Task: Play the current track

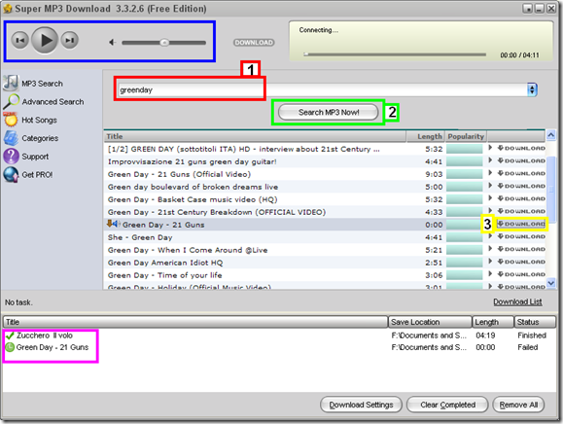Action: coord(45,40)
